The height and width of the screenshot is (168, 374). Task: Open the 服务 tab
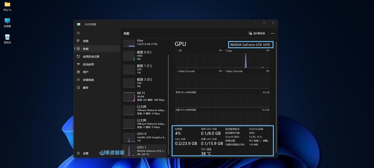97,87
